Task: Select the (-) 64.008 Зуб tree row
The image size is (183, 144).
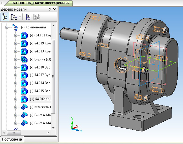Action: coord(40,67)
